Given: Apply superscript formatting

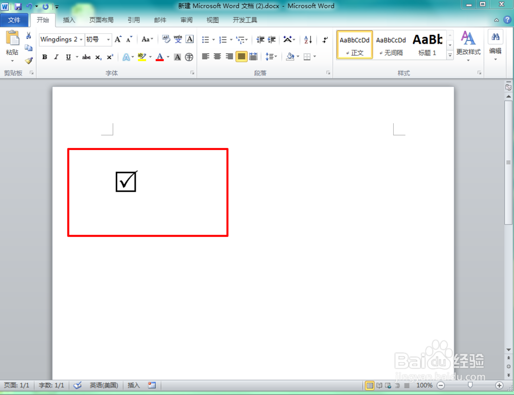Looking at the screenshot, I should [x=110, y=57].
